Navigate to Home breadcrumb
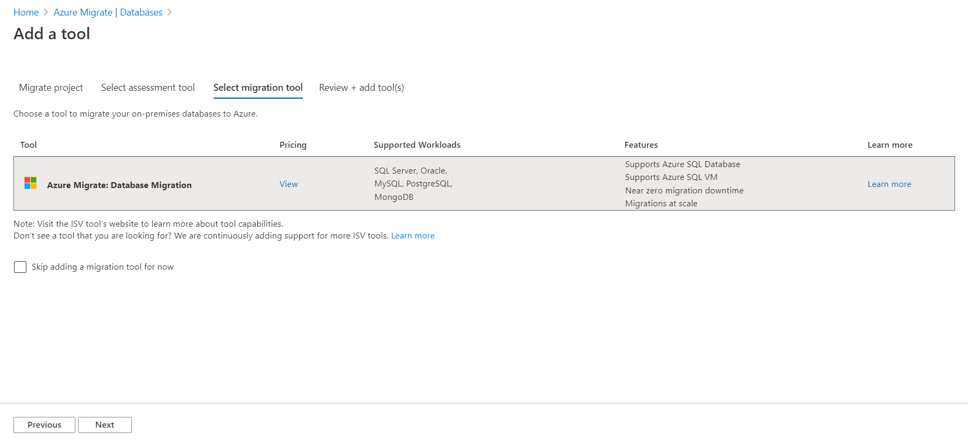This screenshot has width=968, height=440. [x=26, y=12]
